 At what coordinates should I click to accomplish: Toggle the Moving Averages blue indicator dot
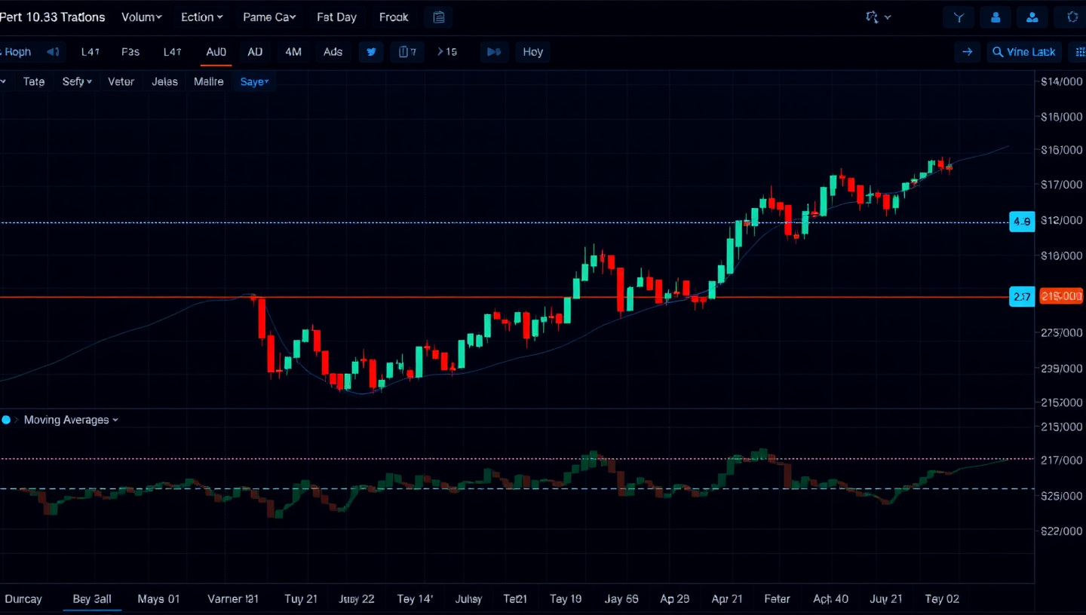coord(6,420)
